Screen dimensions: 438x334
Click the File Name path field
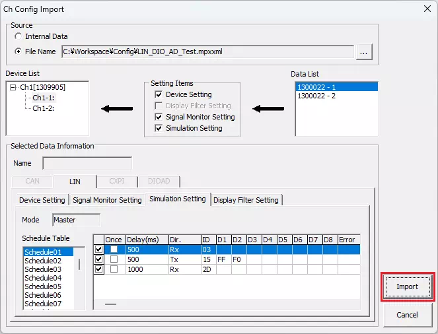[207, 51]
